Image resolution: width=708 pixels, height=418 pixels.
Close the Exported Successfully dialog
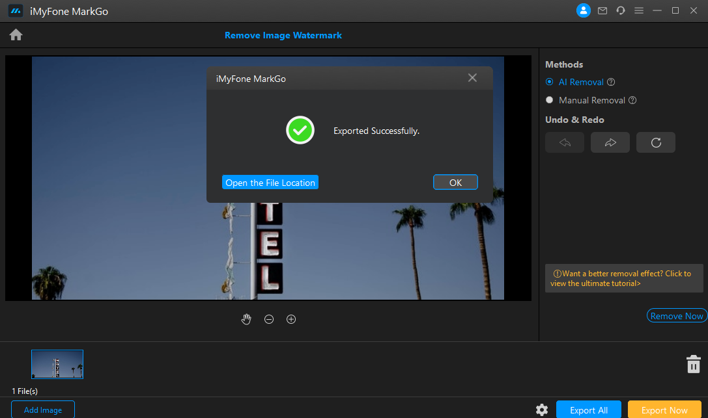pyautogui.click(x=472, y=78)
